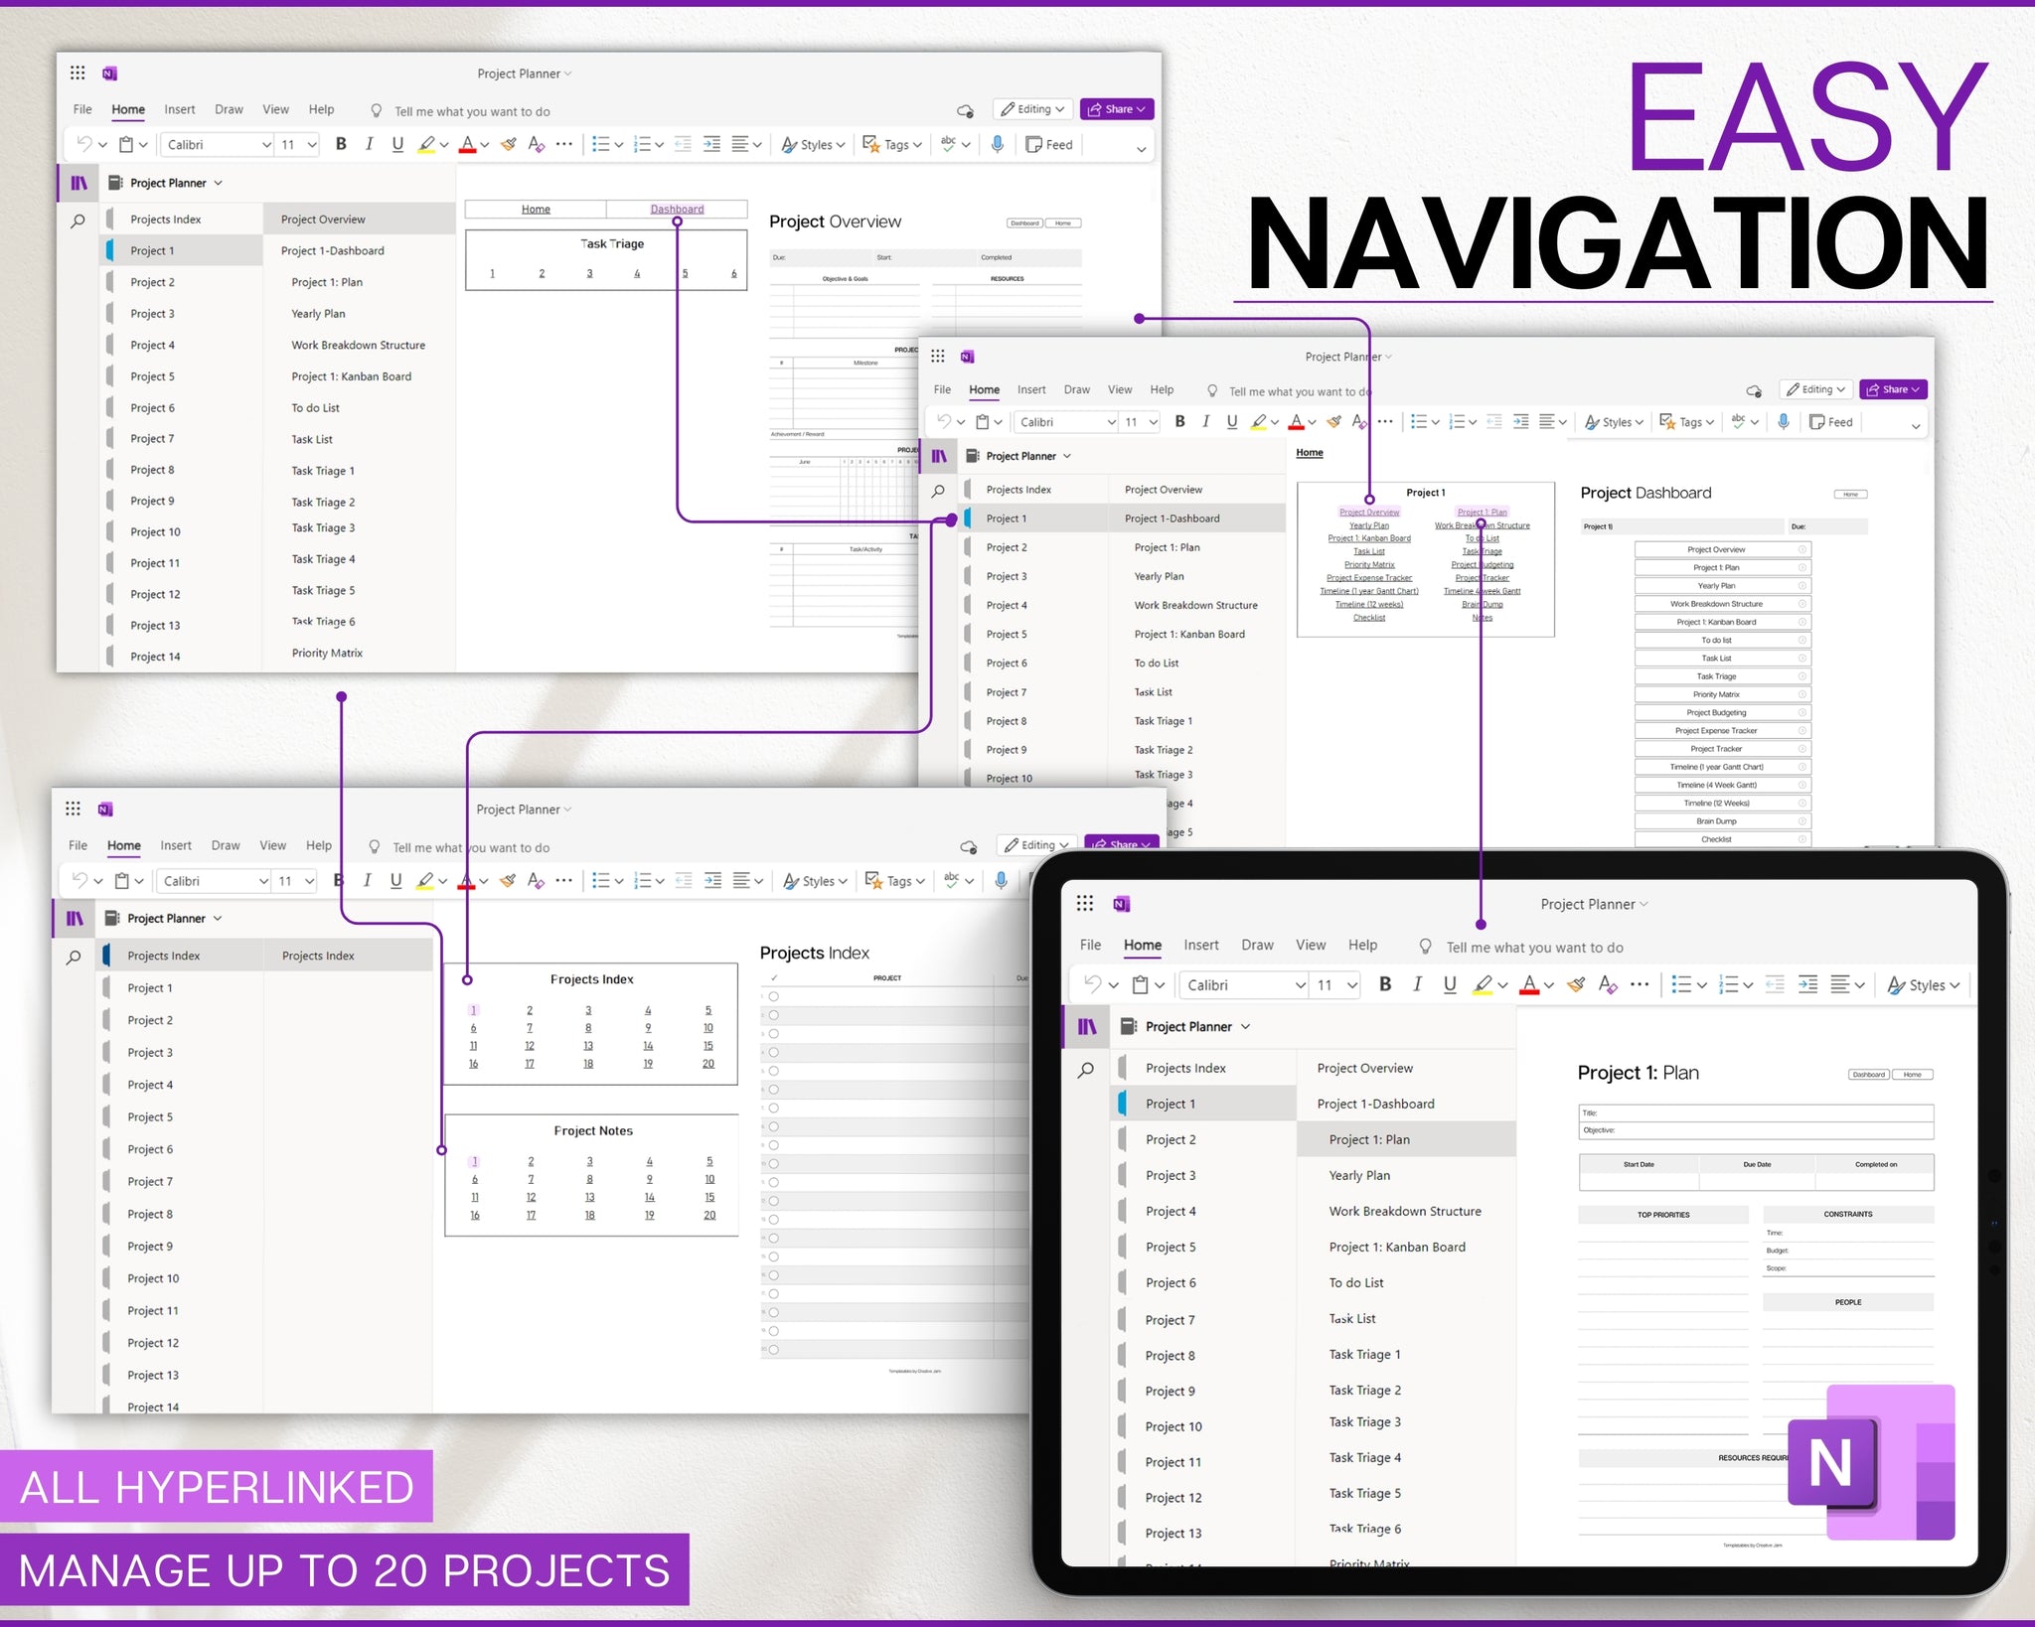Image resolution: width=2035 pixels, height=1627 pixels.
Task: Apply Italic formatting from the ribbon
Action: (370, 144)
